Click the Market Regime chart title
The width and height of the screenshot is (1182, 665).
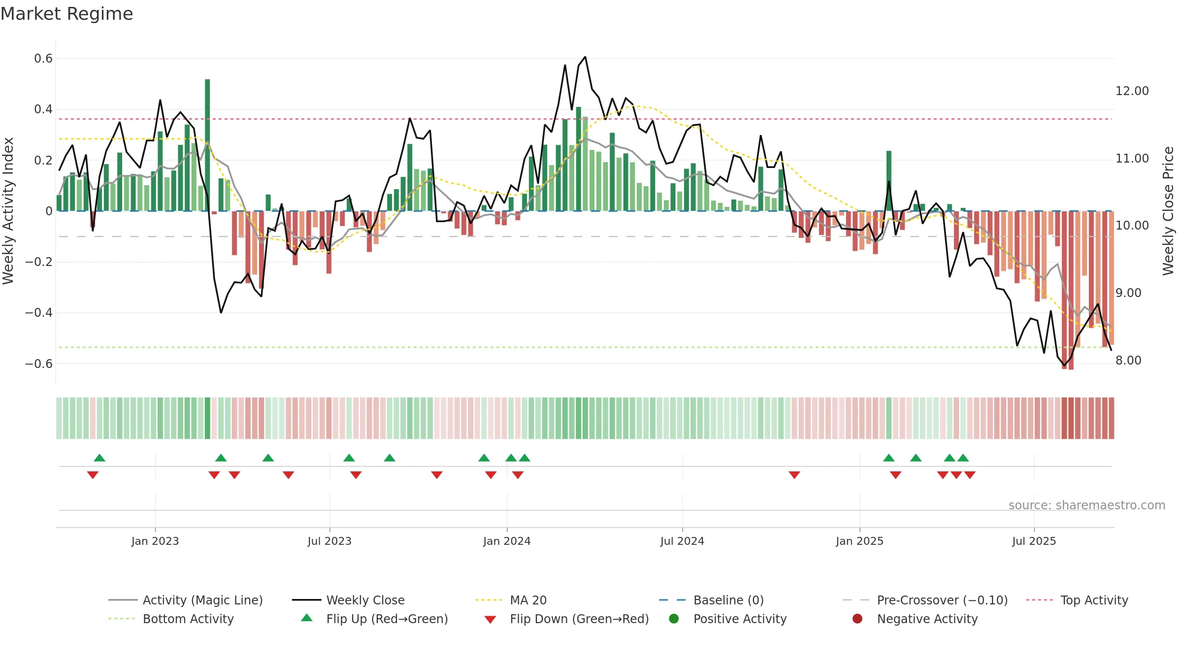(66, 14)
